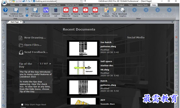
Task: Run Benchmark Graphics
Action: [x=123, y=12]
